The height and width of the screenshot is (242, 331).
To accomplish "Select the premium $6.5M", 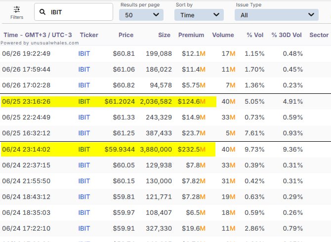I will click(x=196, y=213).
